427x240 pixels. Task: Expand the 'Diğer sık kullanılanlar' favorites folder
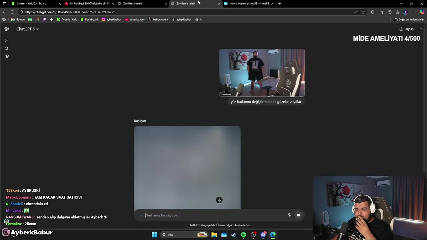tap(409, 20)
